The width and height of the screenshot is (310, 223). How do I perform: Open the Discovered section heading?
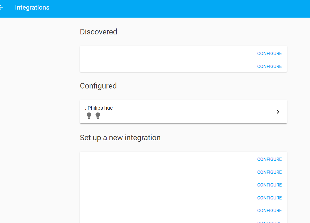(98, 32)
